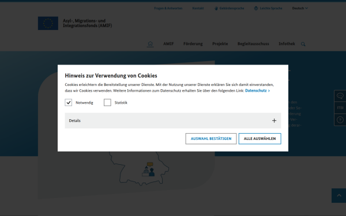Follow the Datenschutz link
This screenshot has height=216, width=346.
pos(257,90)
